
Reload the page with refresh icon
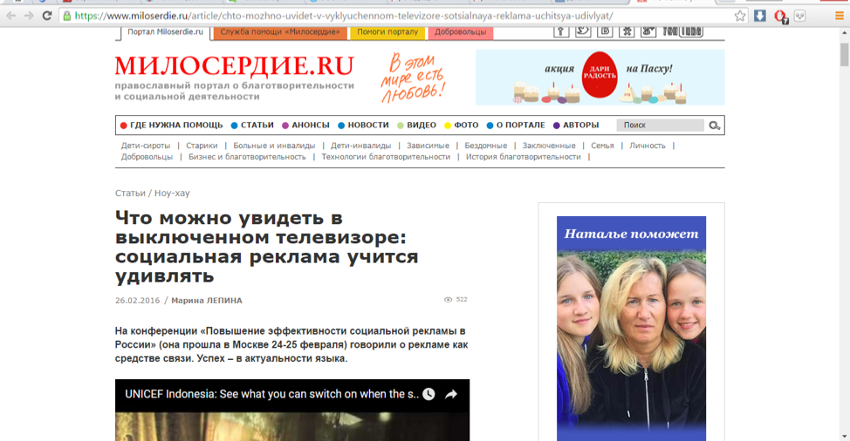click(x=47, y=16)
